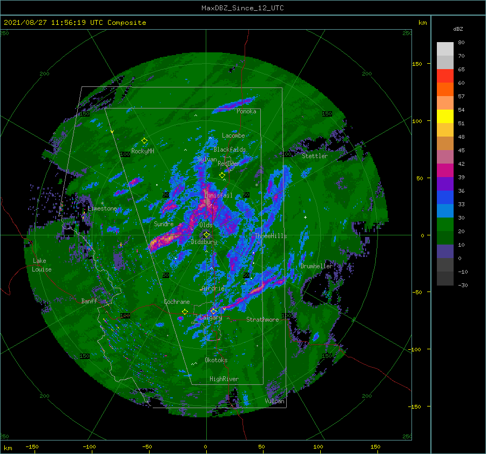Click the yellow diamond marker above Calgary label

213,311
